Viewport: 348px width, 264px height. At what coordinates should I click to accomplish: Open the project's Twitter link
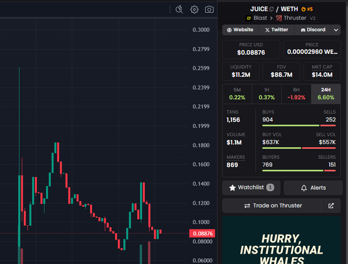tap(277, 30)
